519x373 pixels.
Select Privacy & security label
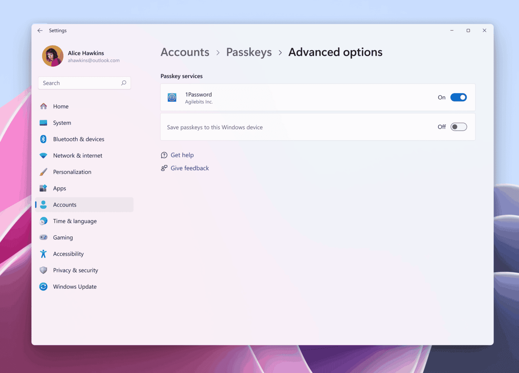point(75,270)
